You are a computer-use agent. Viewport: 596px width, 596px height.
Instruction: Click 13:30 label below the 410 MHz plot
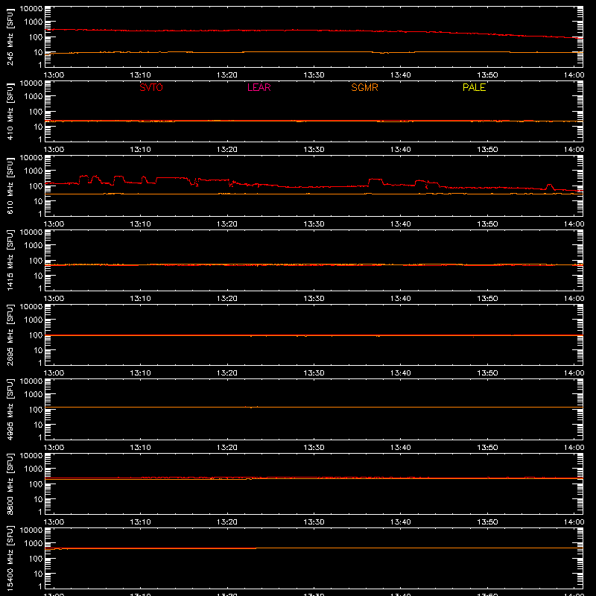314,150
